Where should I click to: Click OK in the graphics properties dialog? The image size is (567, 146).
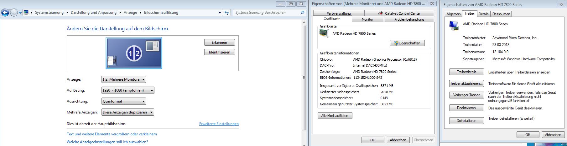tap(373, 140)
